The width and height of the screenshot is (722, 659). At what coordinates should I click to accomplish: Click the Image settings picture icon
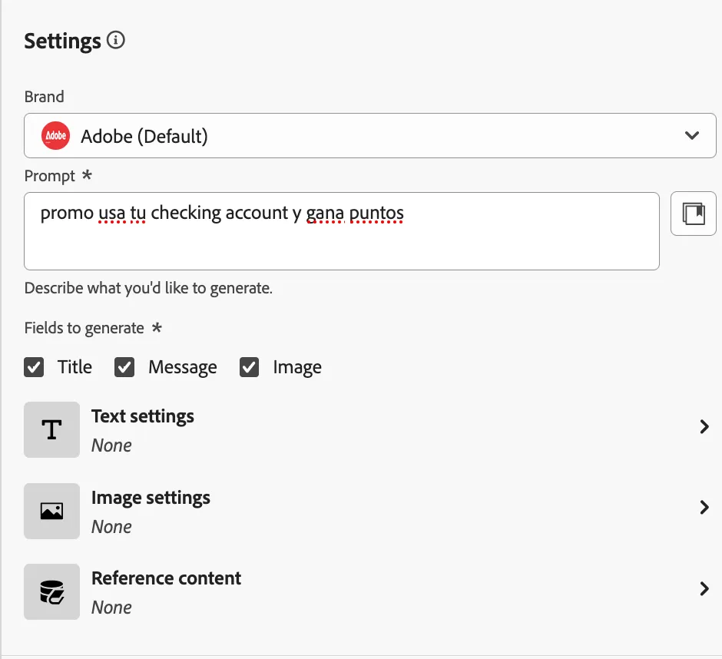coord(51,512)
